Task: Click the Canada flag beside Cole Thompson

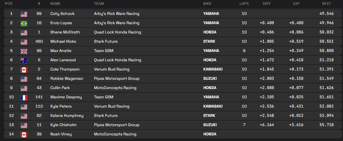Action: click(x=24, y=69)
